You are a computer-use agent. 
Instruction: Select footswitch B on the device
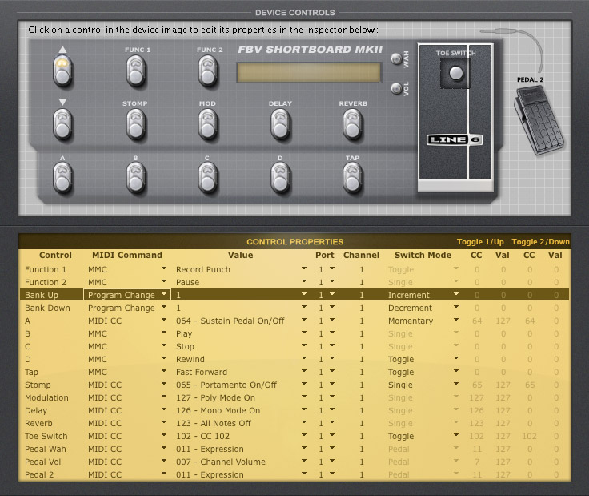point(136,178)
